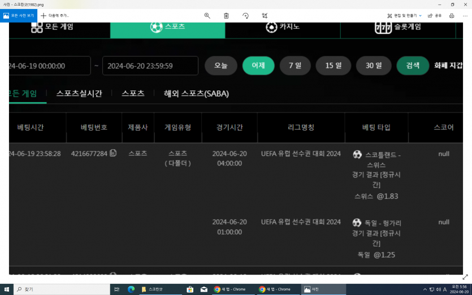Click the start date field 06-19 00:00:00
This screenshot has width=472, height=295.
pos(50,66)
